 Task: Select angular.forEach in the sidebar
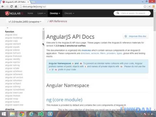13,53
